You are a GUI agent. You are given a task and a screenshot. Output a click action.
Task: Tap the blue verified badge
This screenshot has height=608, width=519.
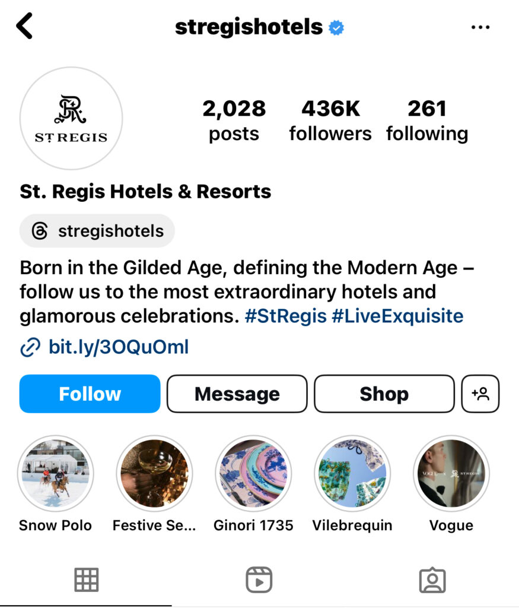(x=336, y=27)
